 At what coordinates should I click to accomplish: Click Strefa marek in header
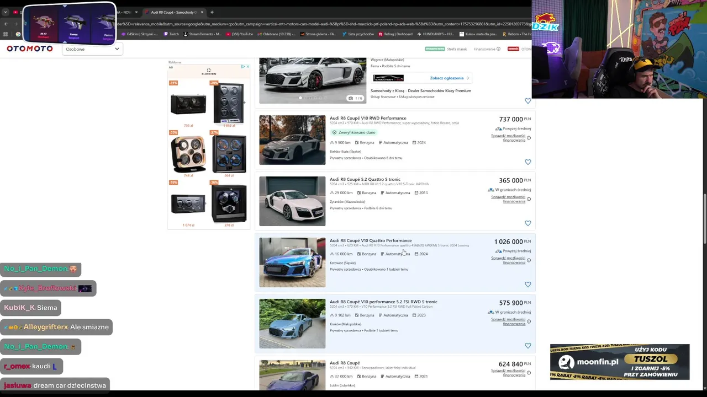[x=457, y=49]
